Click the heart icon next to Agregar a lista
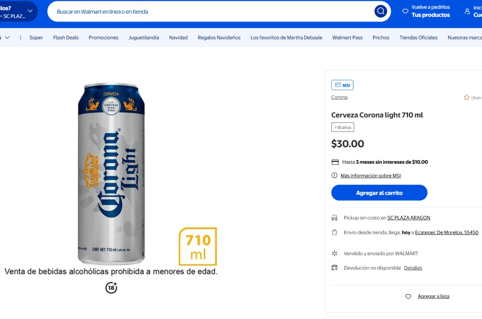Viewport: 482px width, 319px height. click(408, 297)
